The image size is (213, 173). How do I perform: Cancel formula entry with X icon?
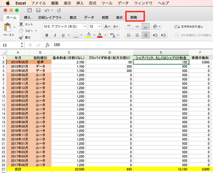(30, 45)
